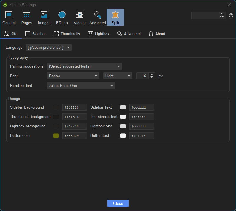Open the Advanced wrench settings section
The height and width of the screenshot is (211, 236).
pos(98,17)
